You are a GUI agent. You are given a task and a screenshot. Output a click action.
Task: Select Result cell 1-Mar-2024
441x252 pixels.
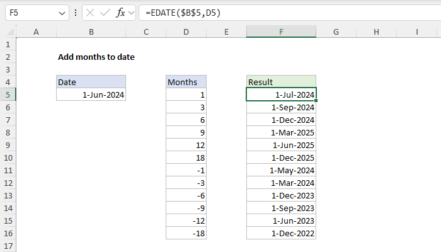(x=281, y=183)
